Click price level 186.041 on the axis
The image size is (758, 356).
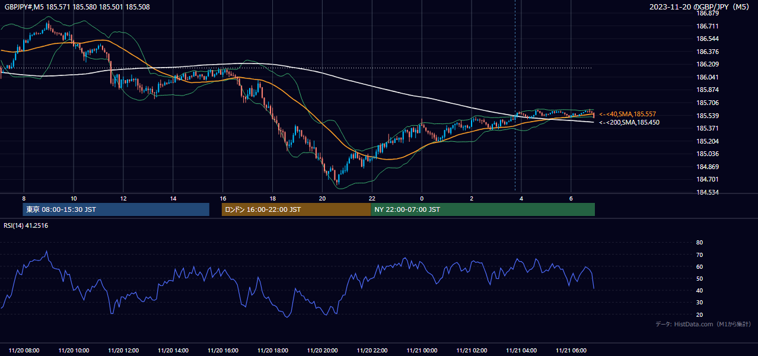pyautogui.click(x=708, y=77)
